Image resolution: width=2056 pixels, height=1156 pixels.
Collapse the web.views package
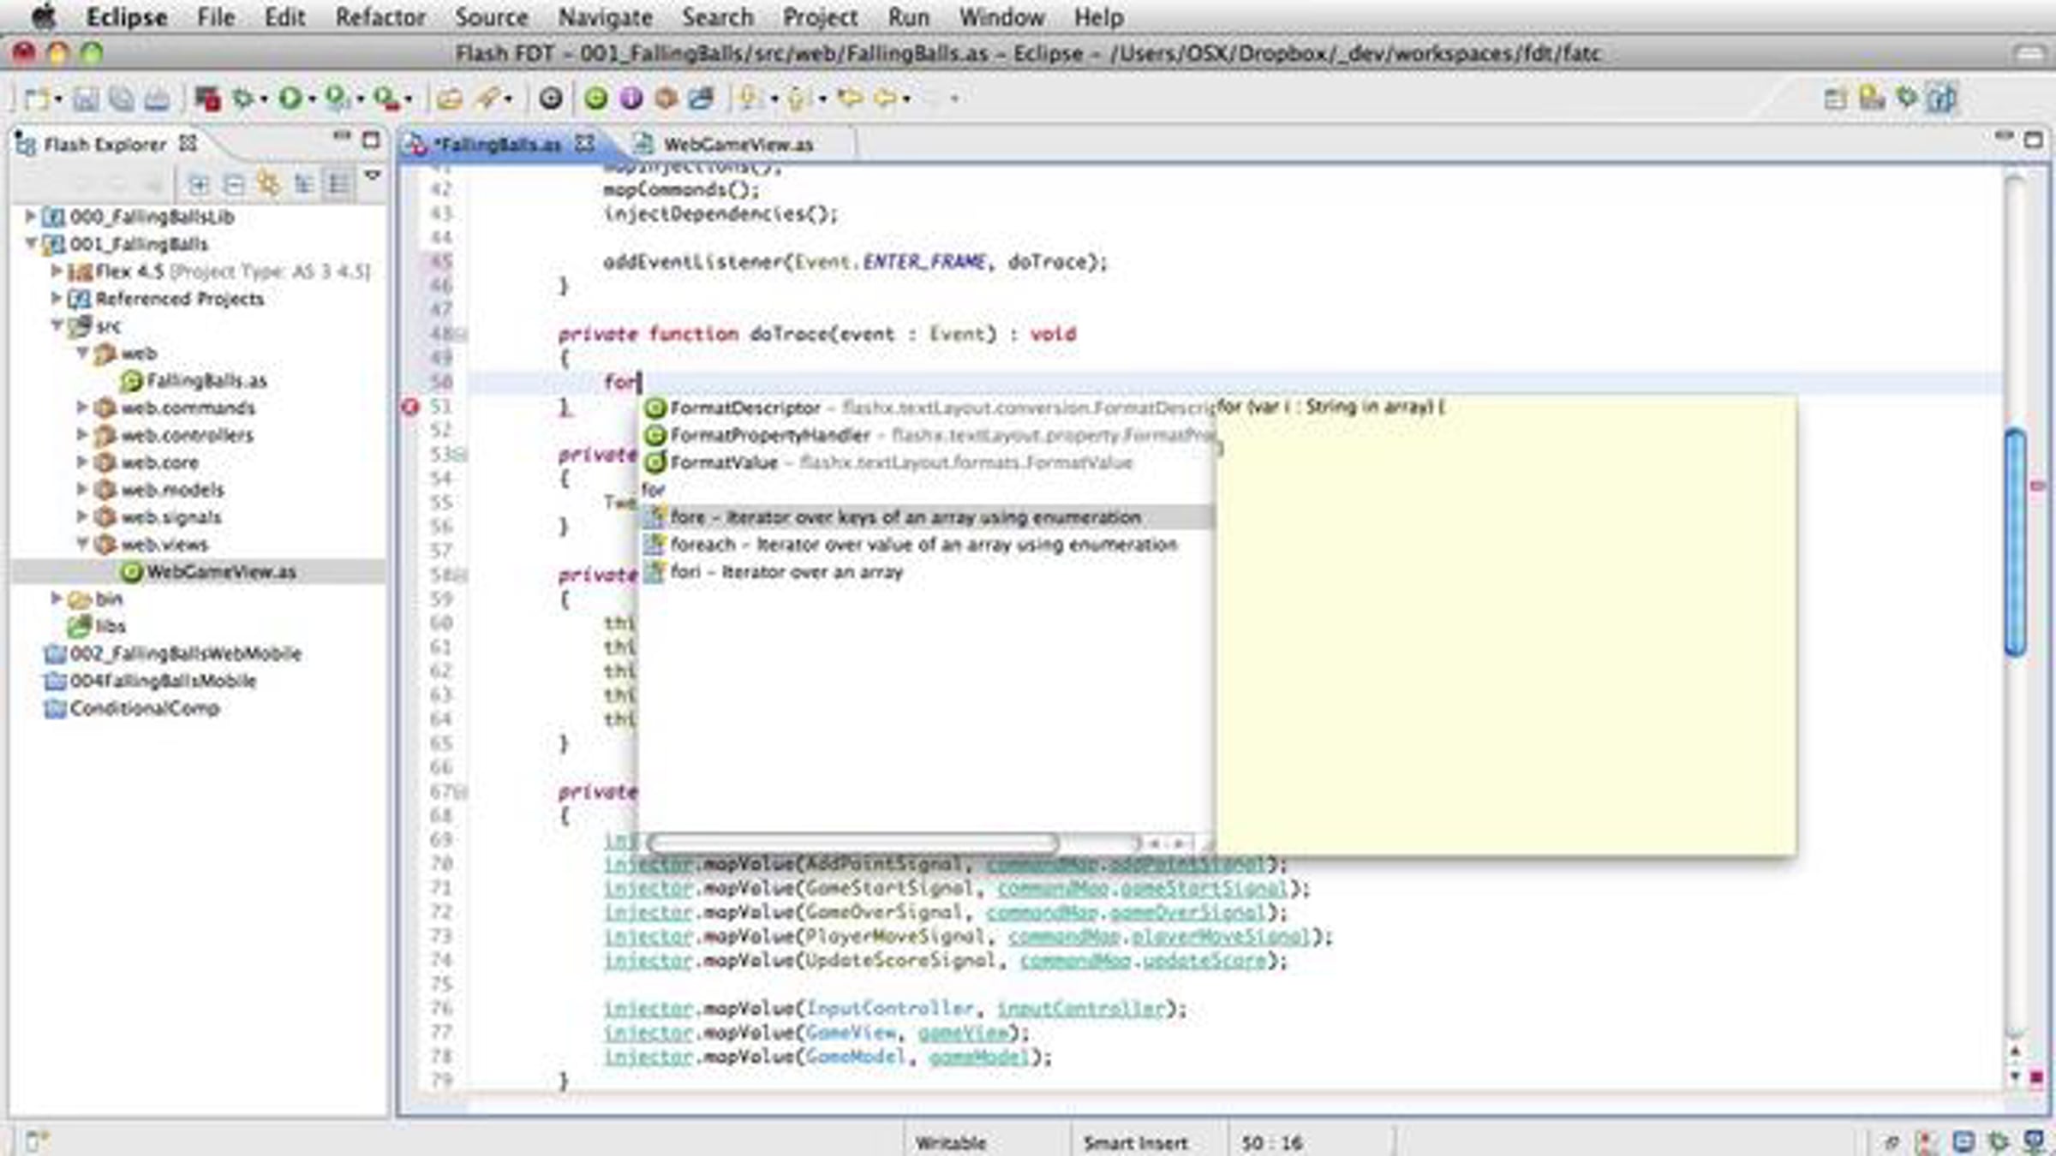(x=82, y=545)
